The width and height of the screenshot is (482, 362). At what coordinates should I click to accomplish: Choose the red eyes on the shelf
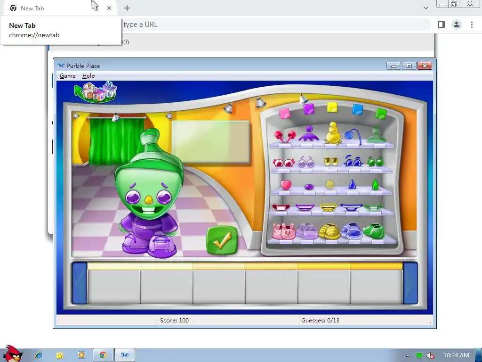click(x=284, y=162)
